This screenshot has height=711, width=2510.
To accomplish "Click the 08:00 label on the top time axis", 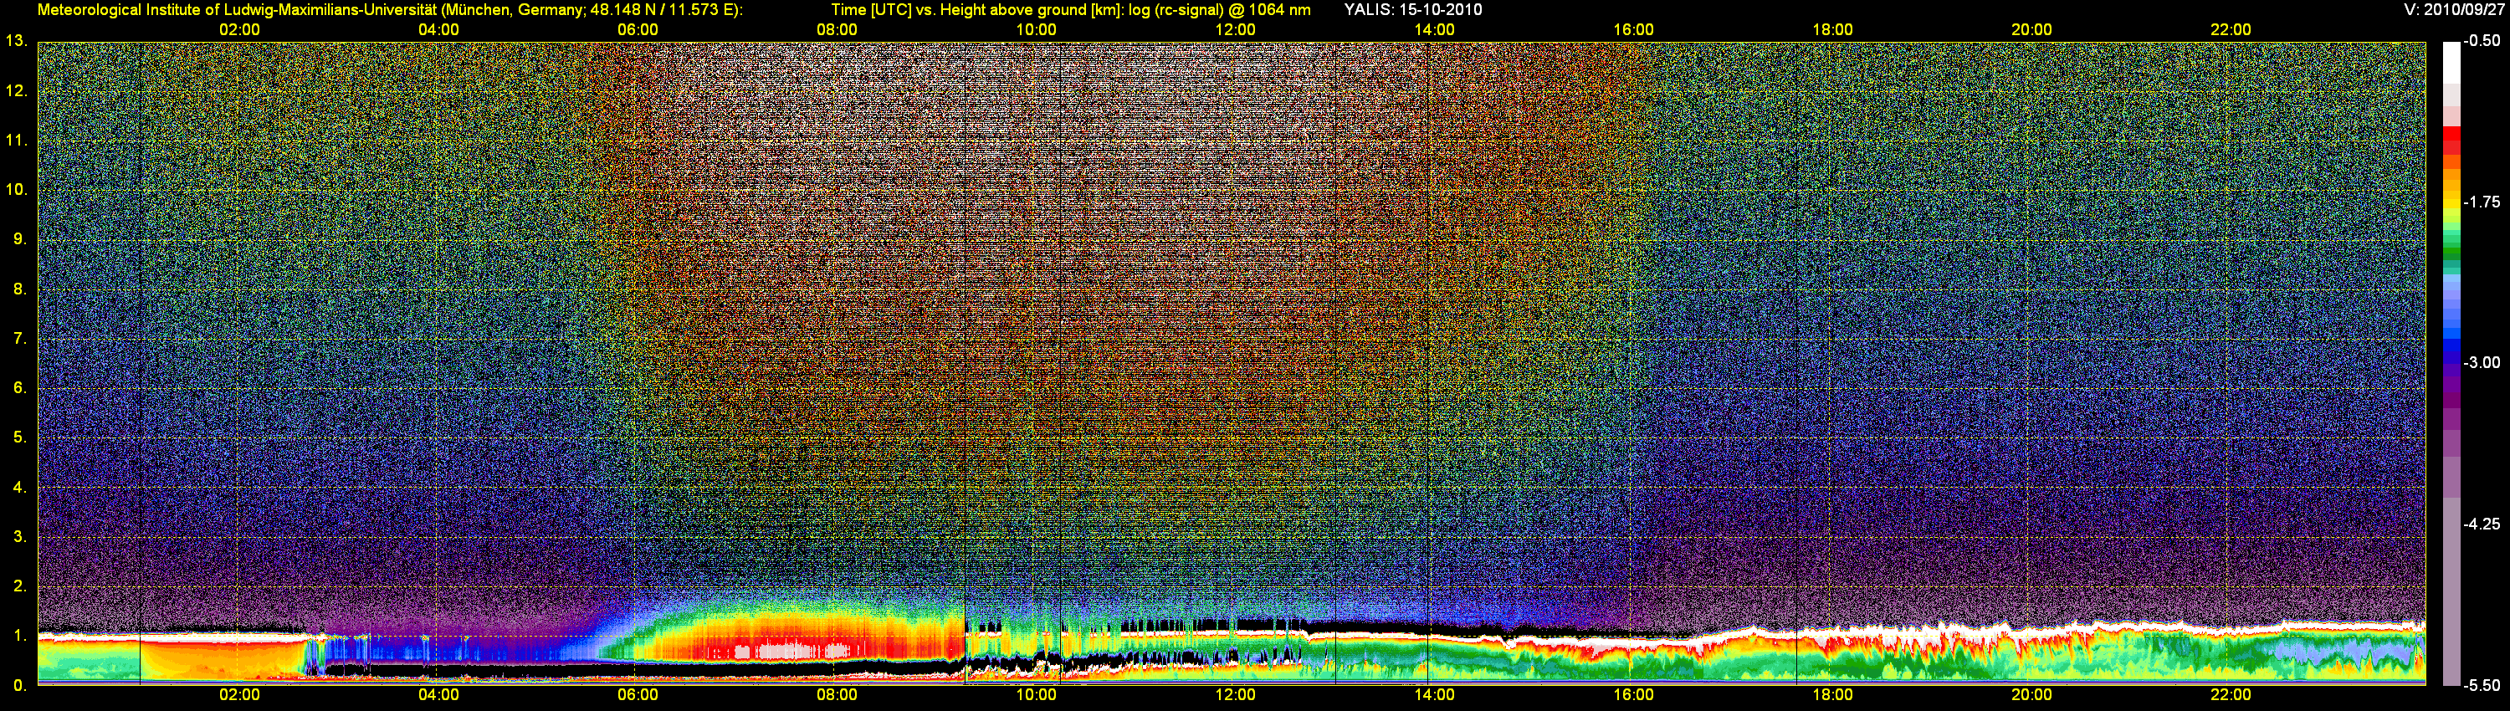I will click(x=837, y=30).
